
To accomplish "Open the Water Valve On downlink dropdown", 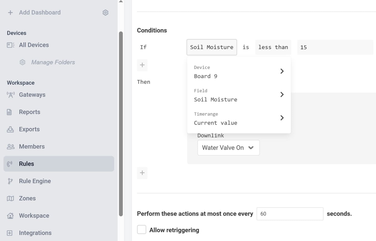I will [229, 148].
